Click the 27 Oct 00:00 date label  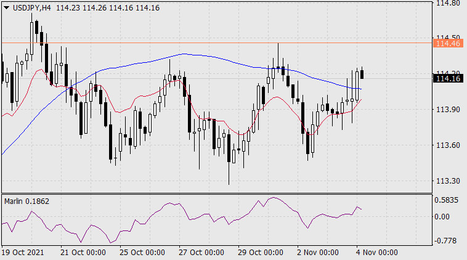pyautogui.click(x=201, y=253)
